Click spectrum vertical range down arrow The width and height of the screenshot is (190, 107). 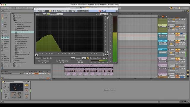107,53
